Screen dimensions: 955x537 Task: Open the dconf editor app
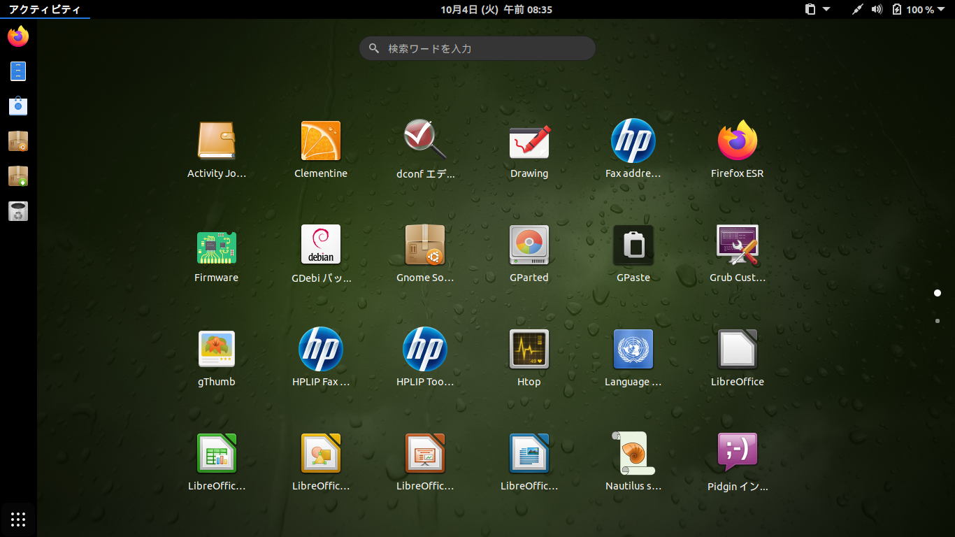tap(425, 141)
